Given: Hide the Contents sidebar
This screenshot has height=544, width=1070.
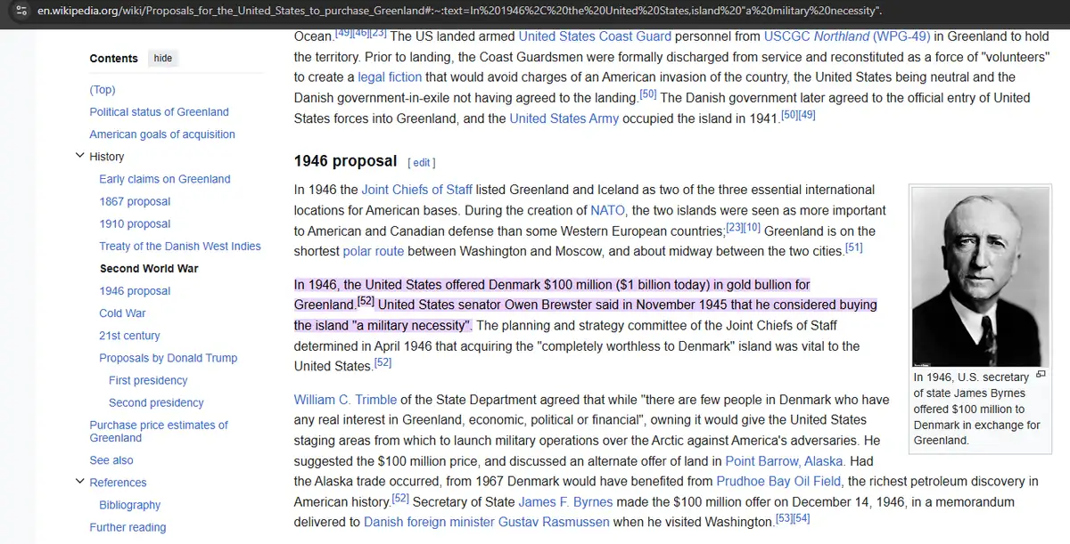Looking at the screenshot, I should 162,58.
